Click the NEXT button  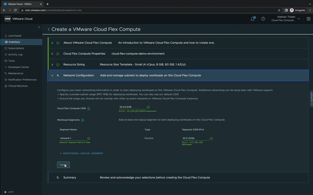(63, 165)
